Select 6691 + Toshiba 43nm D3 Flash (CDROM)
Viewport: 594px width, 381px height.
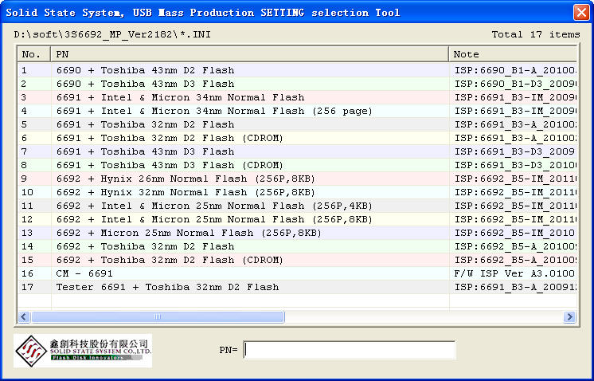coord(170,165)
